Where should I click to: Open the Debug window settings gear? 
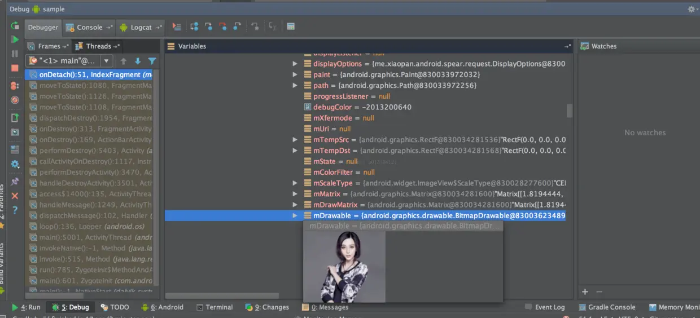click(x=691, y=9)
